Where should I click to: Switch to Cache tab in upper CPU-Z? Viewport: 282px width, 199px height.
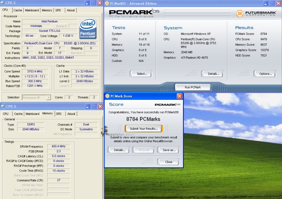point(18,10)
